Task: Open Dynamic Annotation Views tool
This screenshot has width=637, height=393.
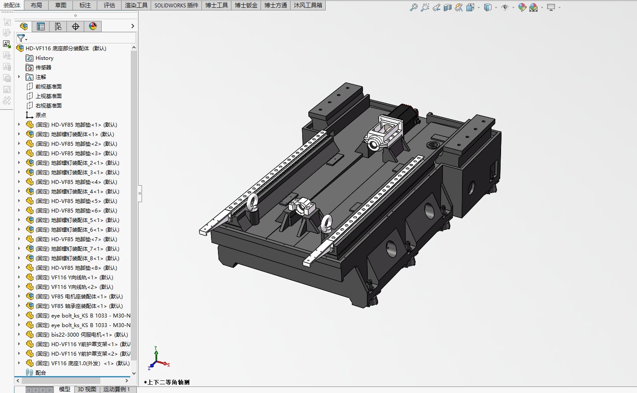Action: 459,7
